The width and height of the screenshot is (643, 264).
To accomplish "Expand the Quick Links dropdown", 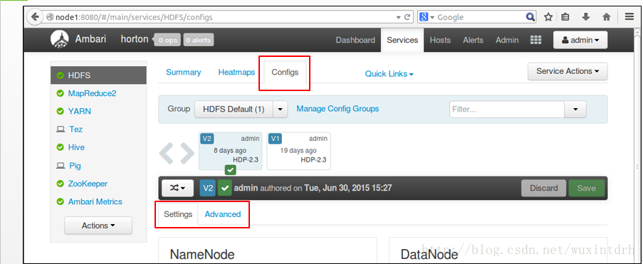I will click(x=390, y=74).
